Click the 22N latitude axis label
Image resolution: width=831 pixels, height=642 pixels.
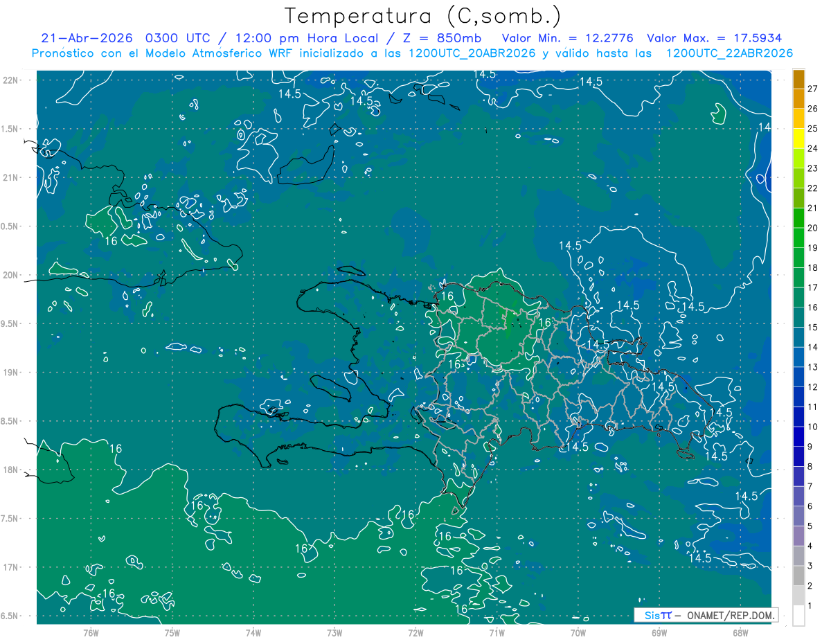10,80
